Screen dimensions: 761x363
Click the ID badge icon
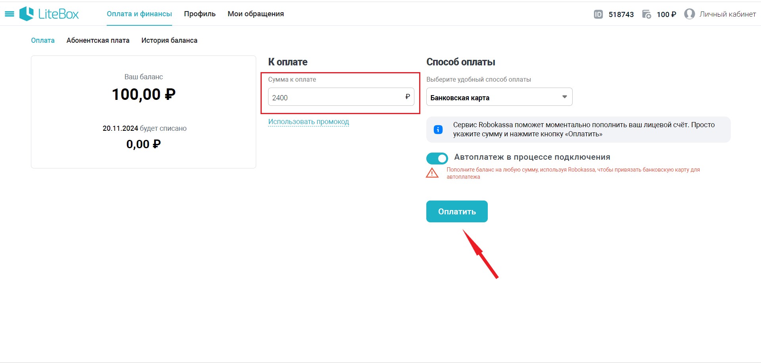pyautogui.click(x=598, y=14)
